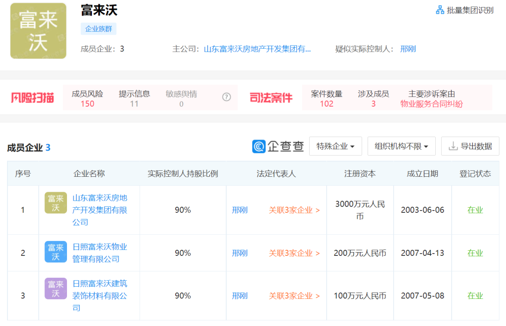Click 在业 status in row 1
Screen dimensions: 506x326
point(475,210)
